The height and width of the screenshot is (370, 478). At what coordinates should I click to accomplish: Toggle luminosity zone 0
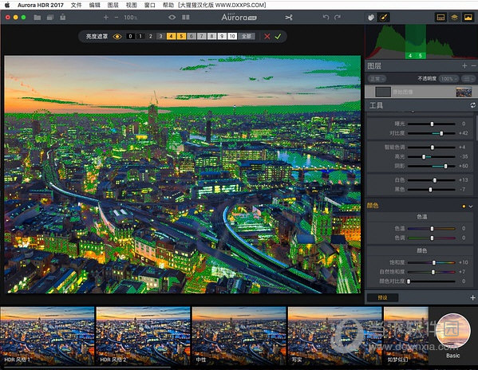click(131, 36)
